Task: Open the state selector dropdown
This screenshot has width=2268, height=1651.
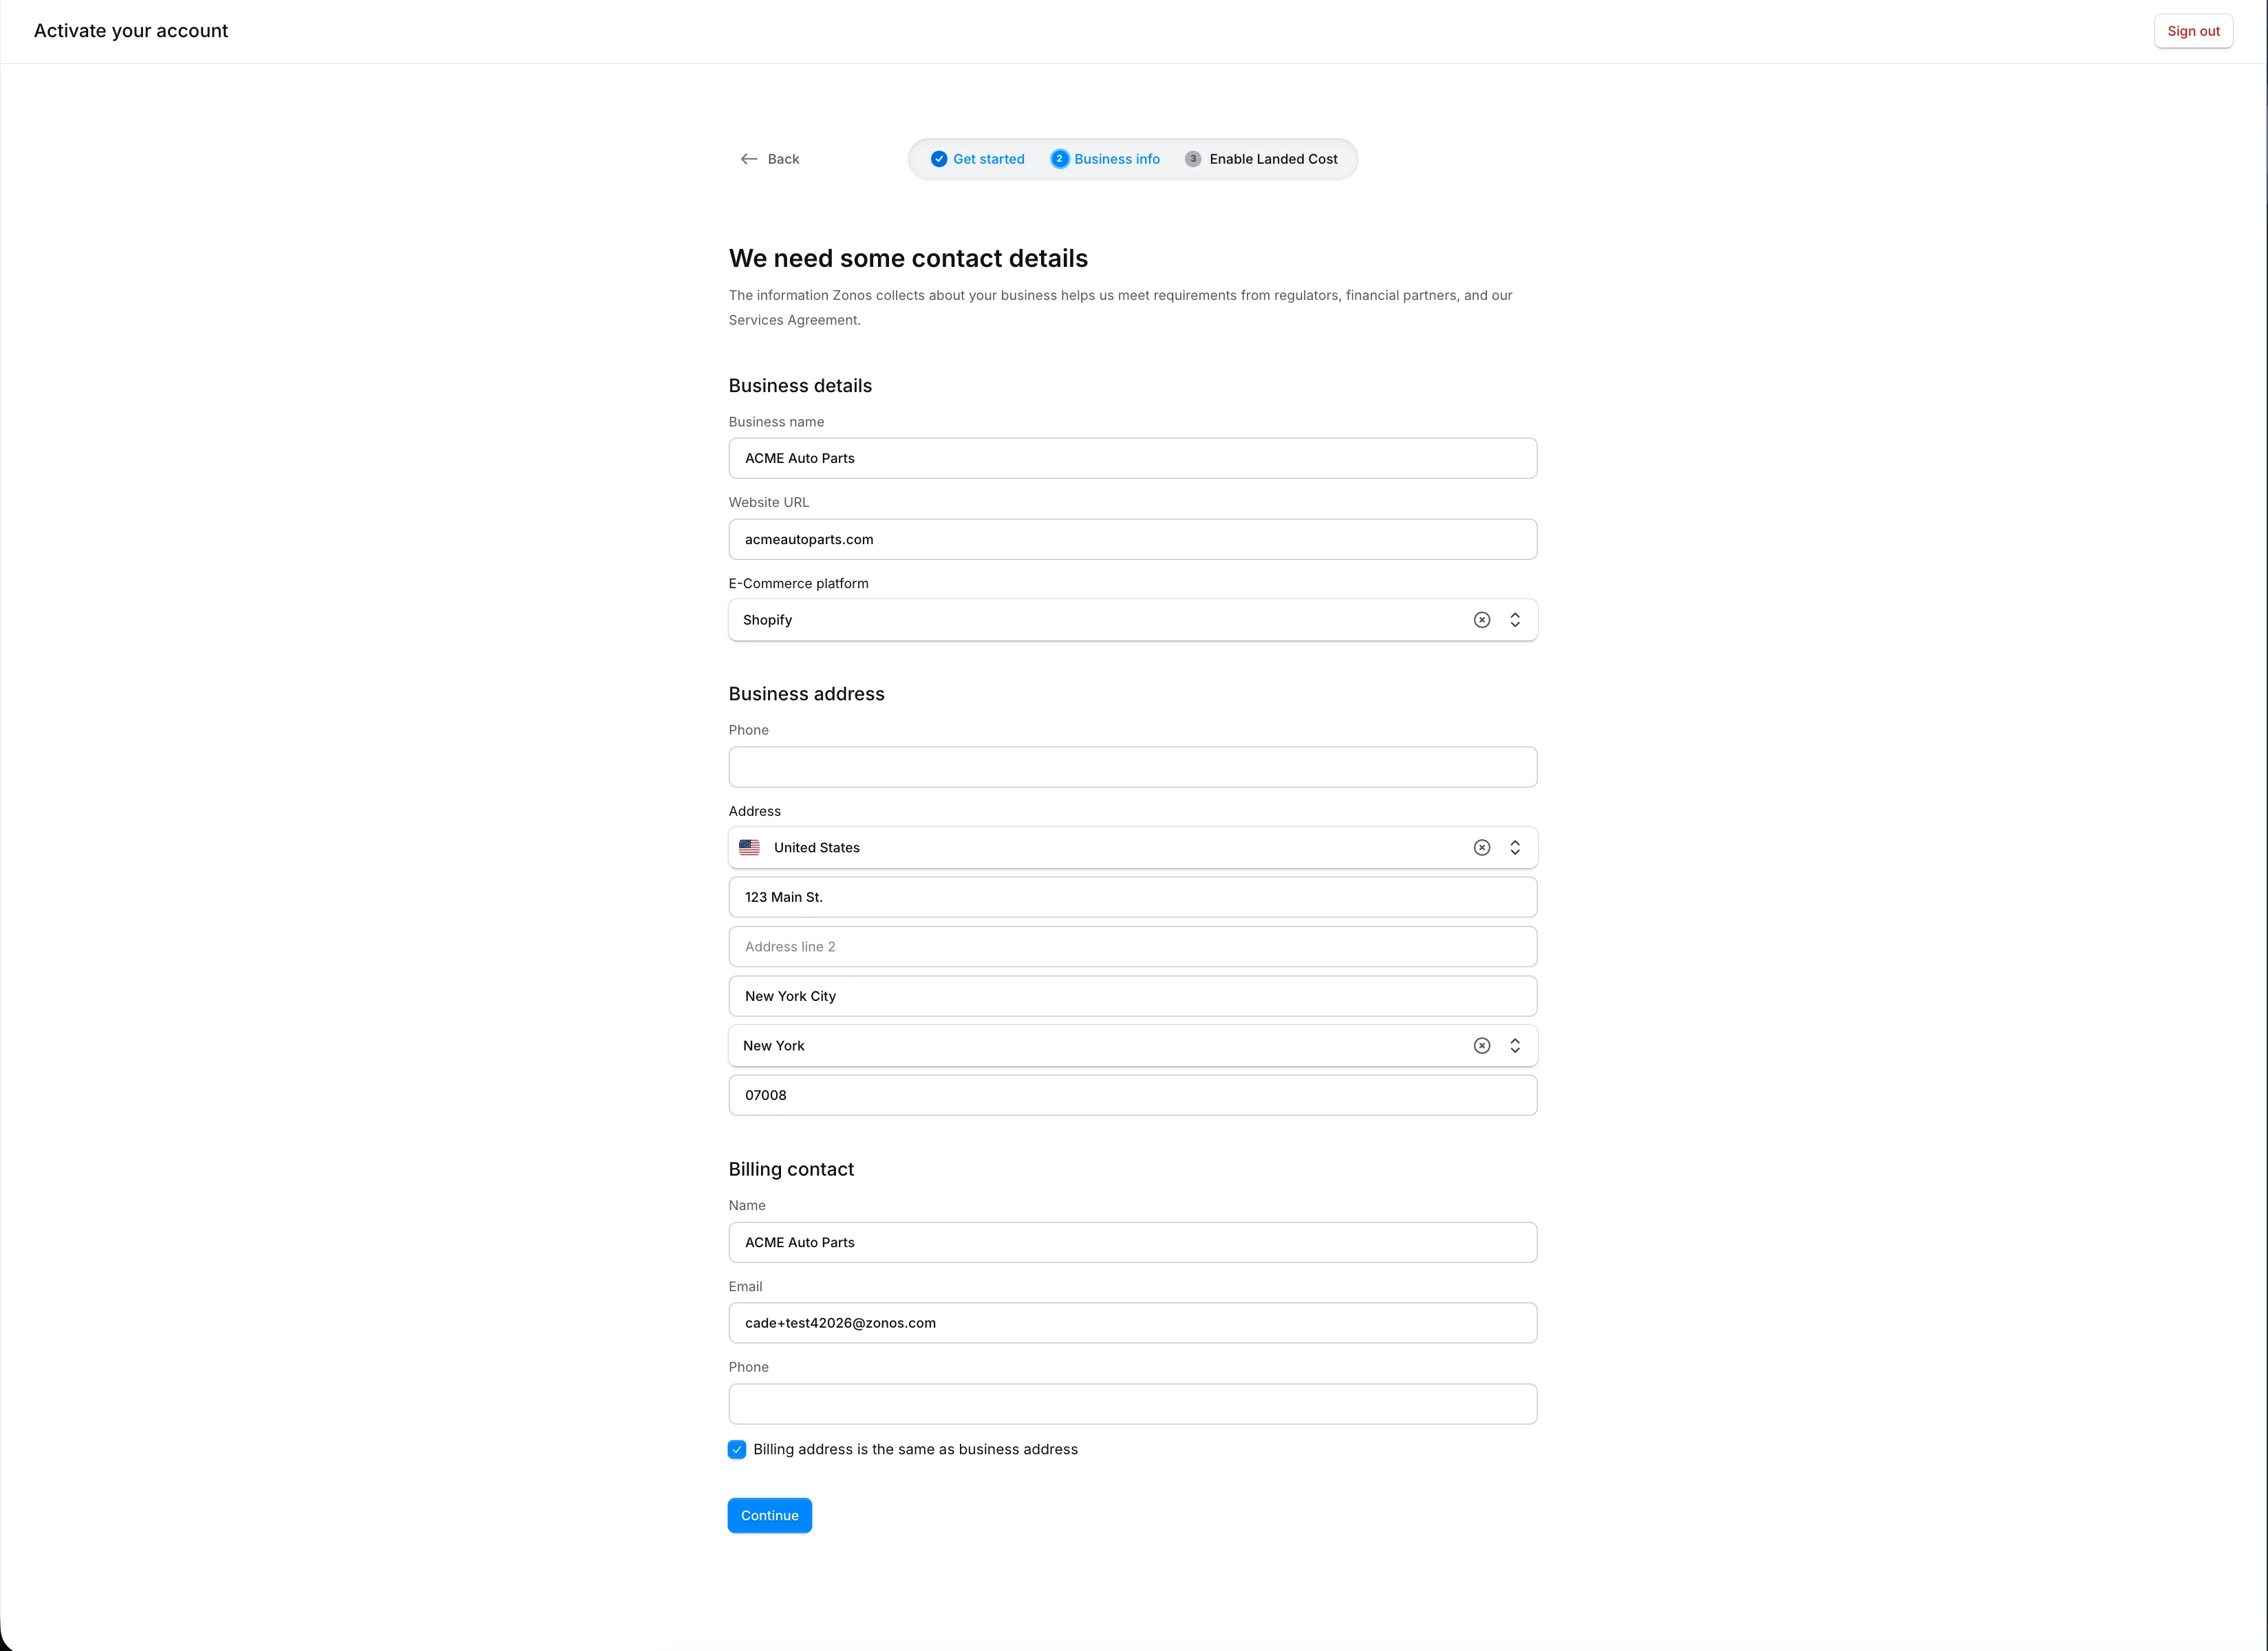Action: pos(1514,1045)
